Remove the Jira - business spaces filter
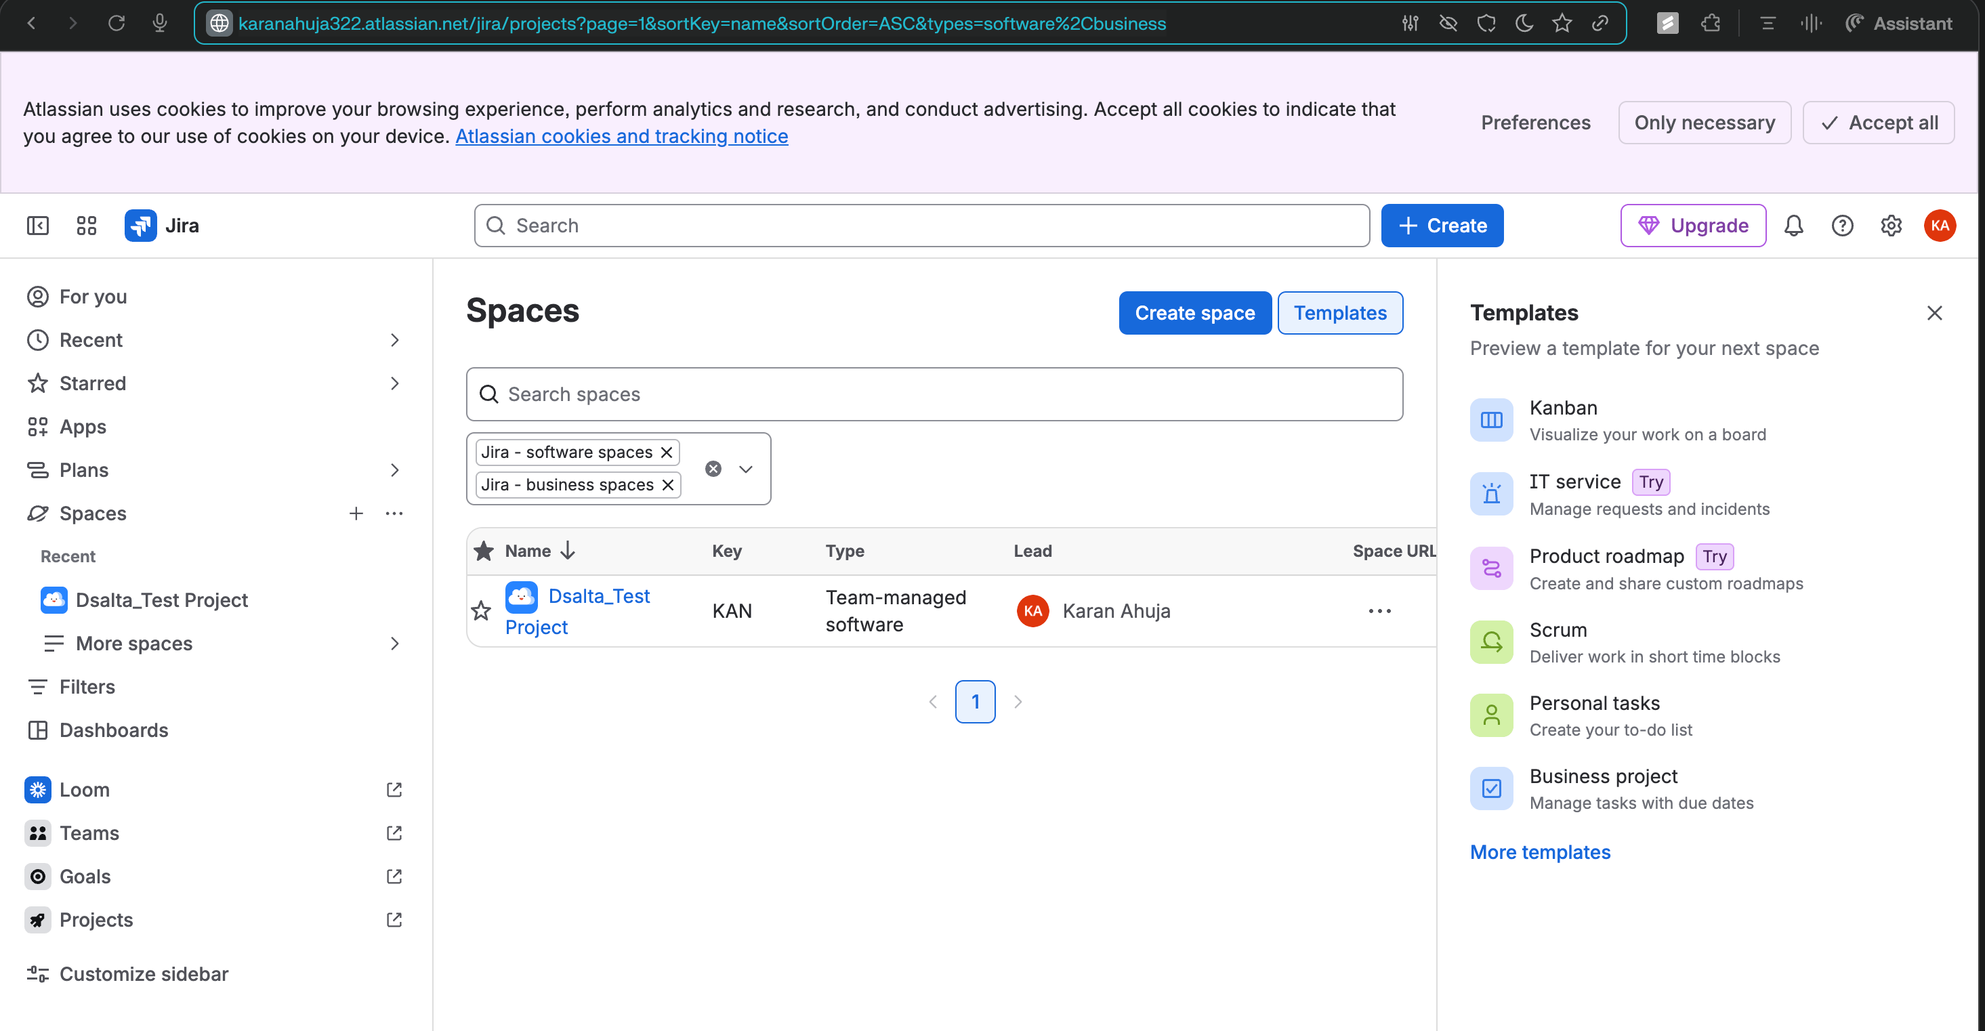Screen dimensions: 1985x1031 (668, 484)
